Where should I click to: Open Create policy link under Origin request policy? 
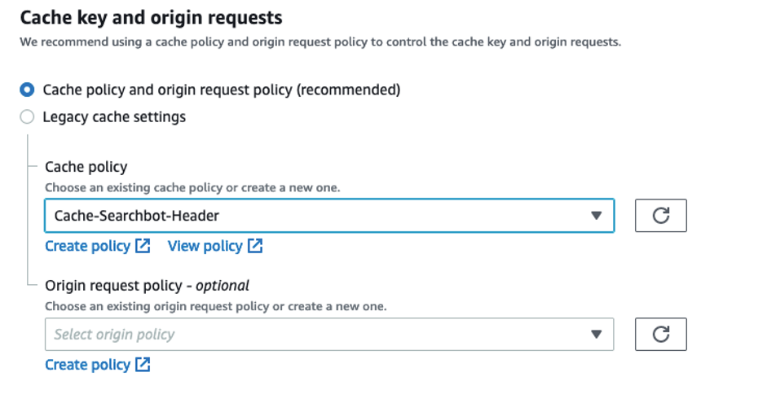tap(87, 365)
